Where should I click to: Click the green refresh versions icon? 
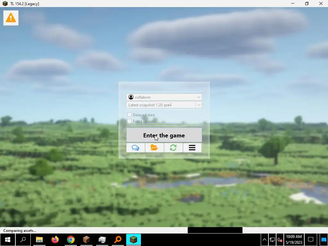pyautogui.click(x=173, y=148)
